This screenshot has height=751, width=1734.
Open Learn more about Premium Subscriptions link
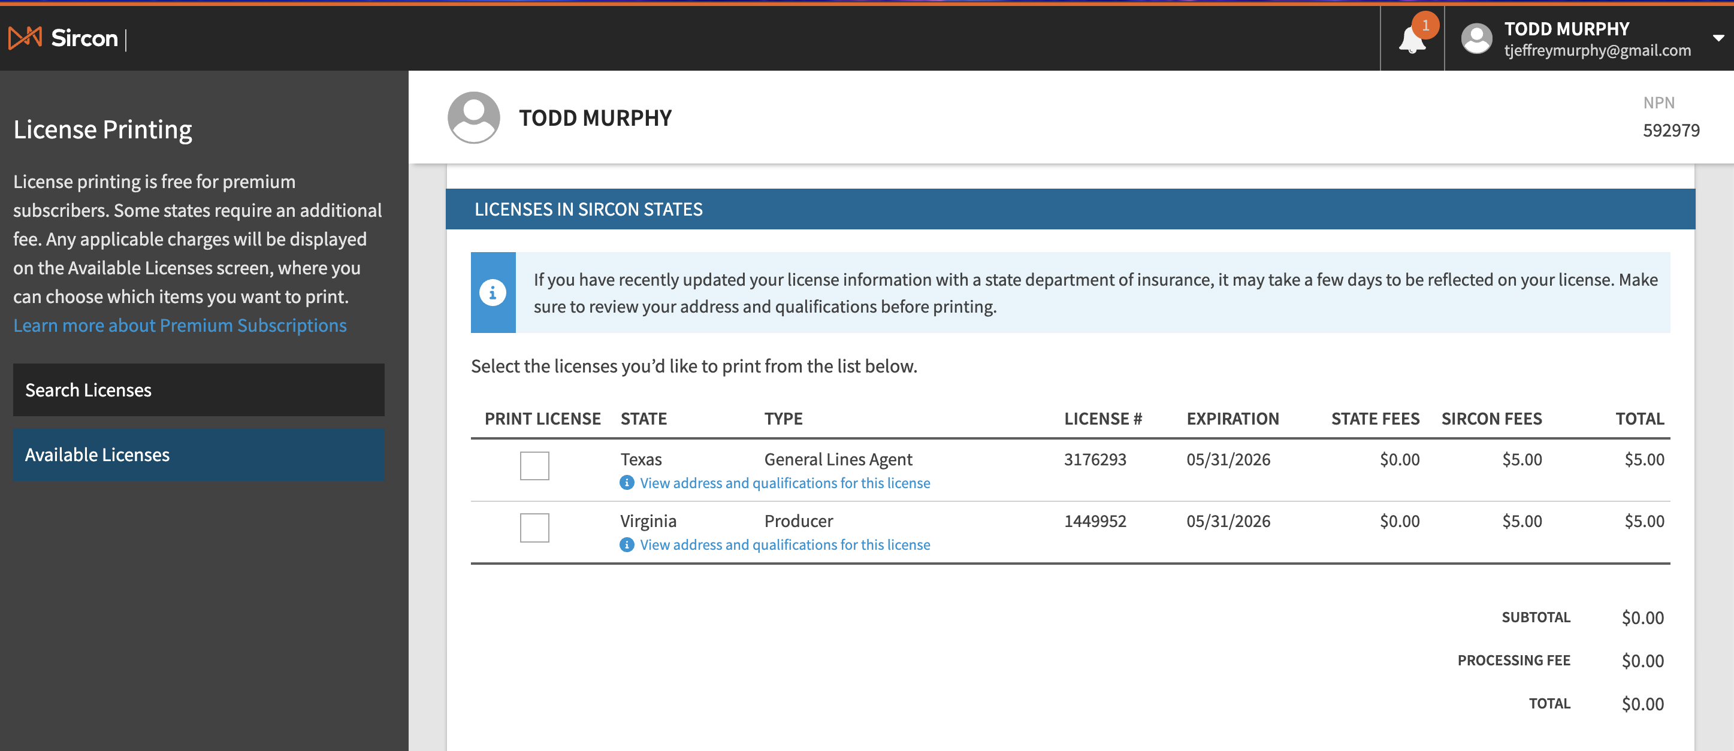(180, 326)
